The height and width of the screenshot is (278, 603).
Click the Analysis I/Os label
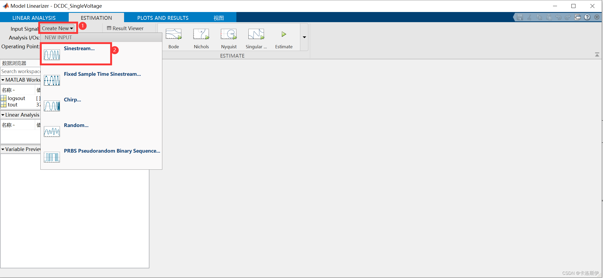pos(24,38)
